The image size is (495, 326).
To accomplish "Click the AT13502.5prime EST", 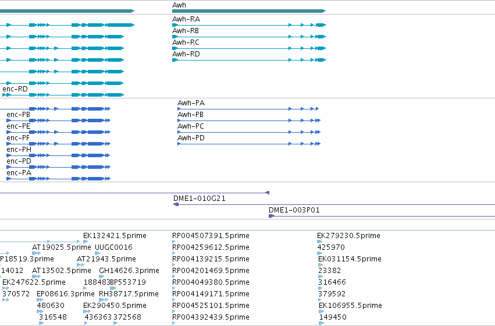I will [62, 271].
